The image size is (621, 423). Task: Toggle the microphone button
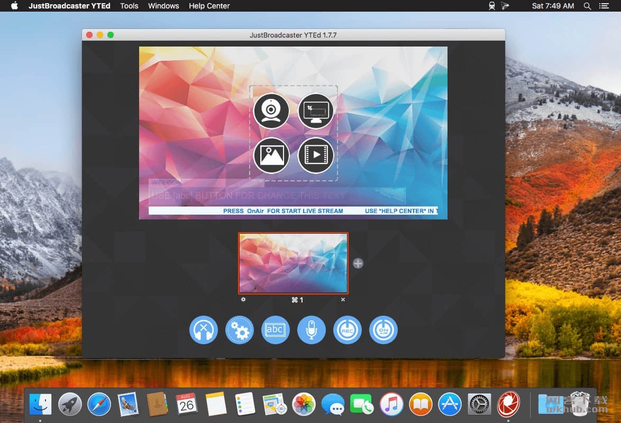pyautogui.click(x=311, y=329)
